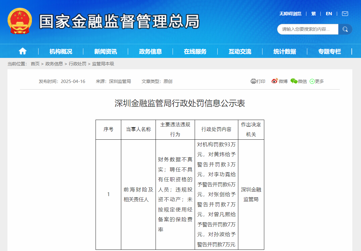
Task: Expand the 更多 plus share icon
Action: click(312, 81)
